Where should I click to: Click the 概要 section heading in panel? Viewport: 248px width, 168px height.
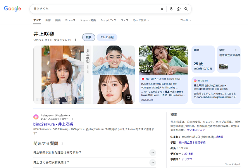[x=174, y=115]
